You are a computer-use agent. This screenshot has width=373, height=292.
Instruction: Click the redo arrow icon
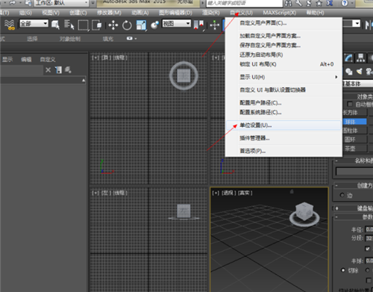(12, 3)
